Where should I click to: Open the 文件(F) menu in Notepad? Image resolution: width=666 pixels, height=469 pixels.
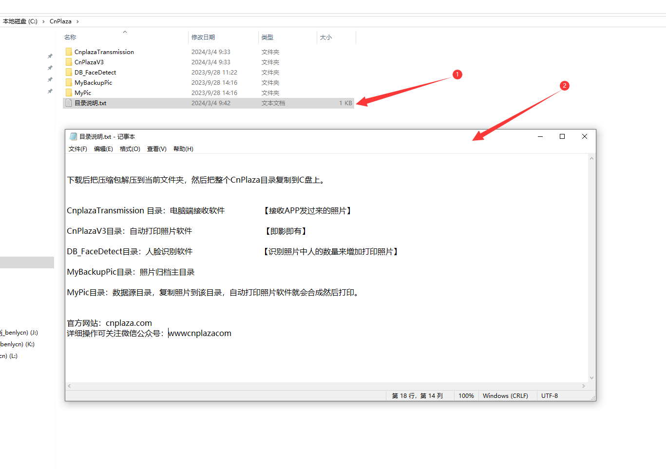point(77,149)
